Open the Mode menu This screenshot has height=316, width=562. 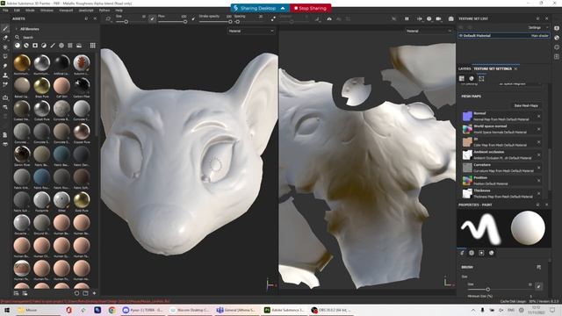(x=30, y=11)
